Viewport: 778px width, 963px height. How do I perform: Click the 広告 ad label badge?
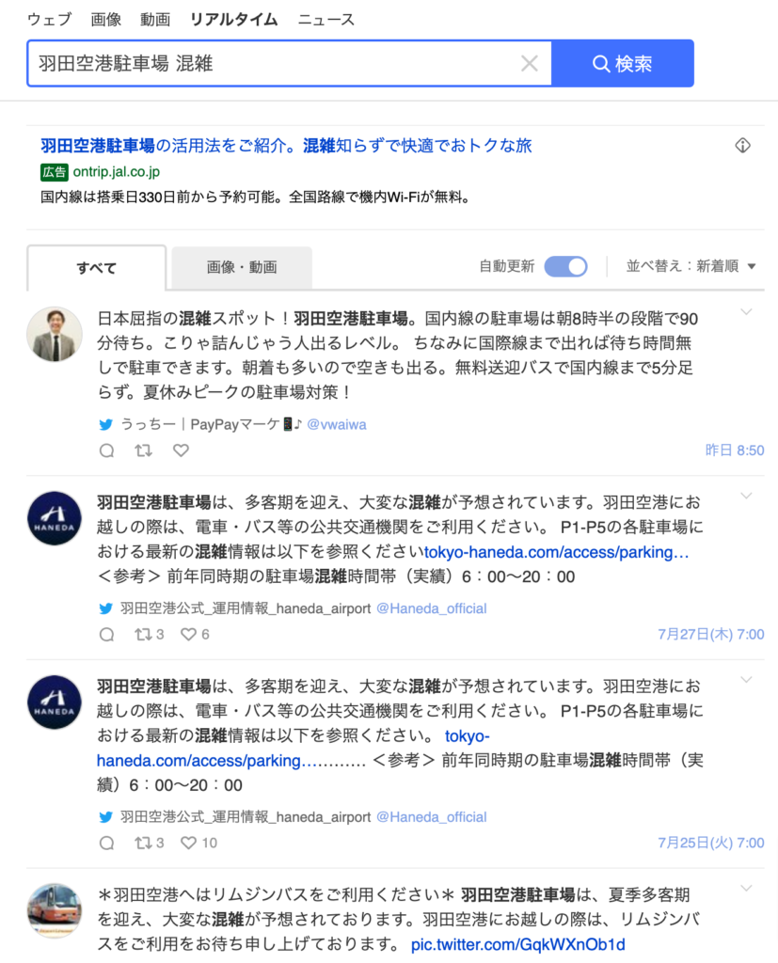(54, 172)
